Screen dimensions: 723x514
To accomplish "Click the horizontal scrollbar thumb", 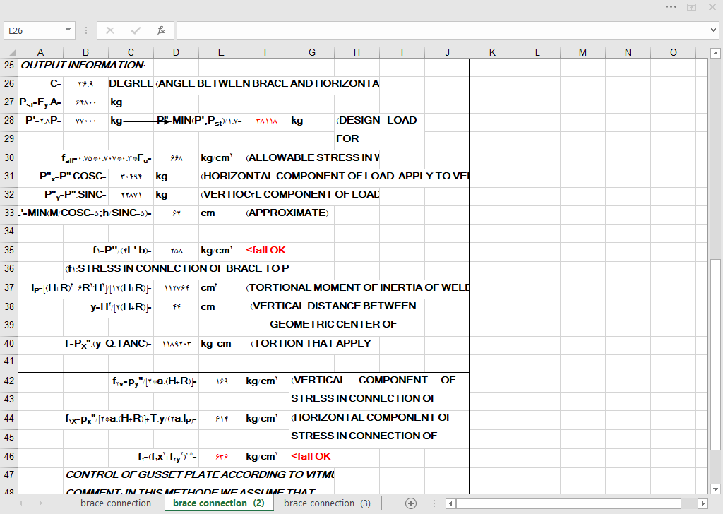I will pos(568,503).
